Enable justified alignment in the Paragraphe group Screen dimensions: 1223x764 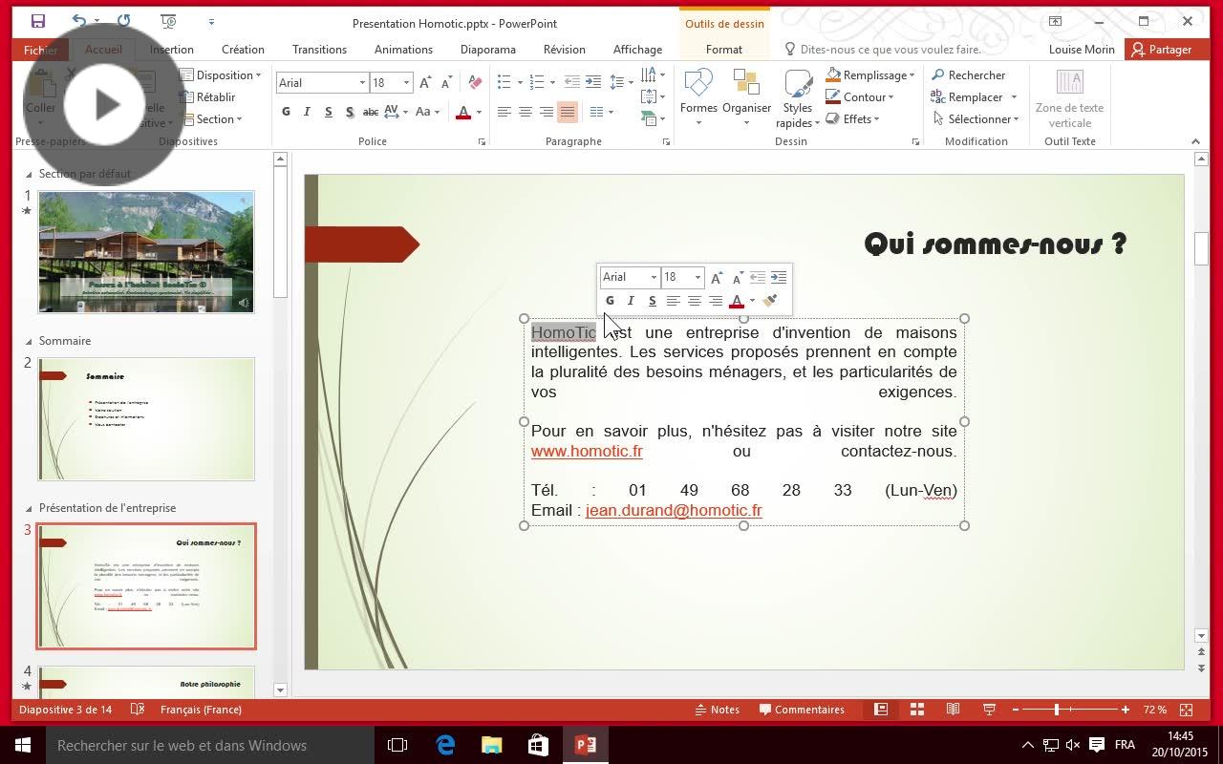click(x=568, y=112)
